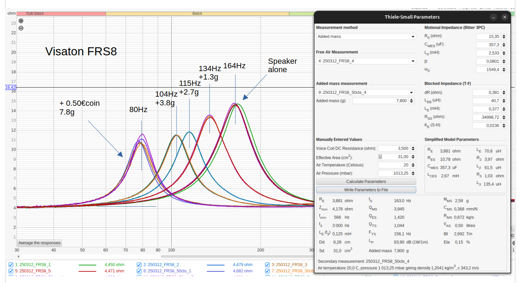
Task: Click the Added mass (g) spinner arrows
Action: pyautogui.click(x=412, y=101)
